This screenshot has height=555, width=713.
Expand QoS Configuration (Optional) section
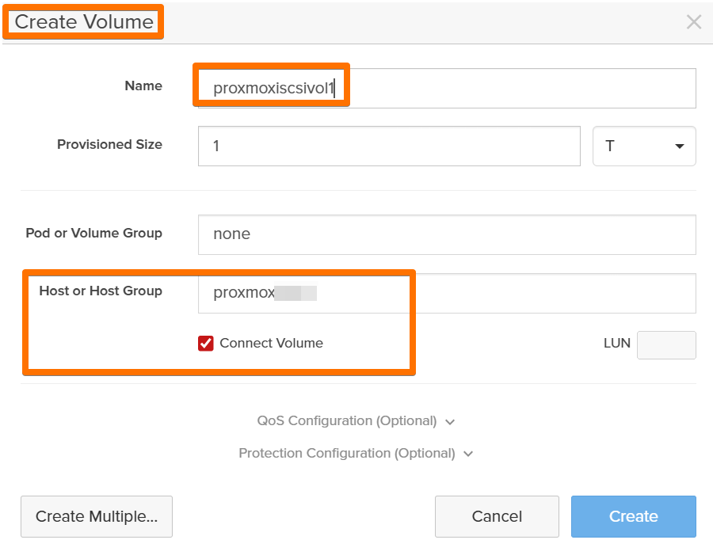pos(347,421)
